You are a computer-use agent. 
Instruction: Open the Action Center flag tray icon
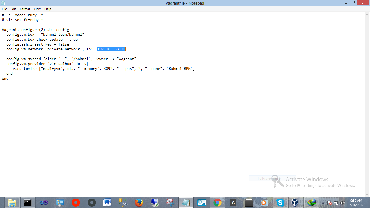330,203
